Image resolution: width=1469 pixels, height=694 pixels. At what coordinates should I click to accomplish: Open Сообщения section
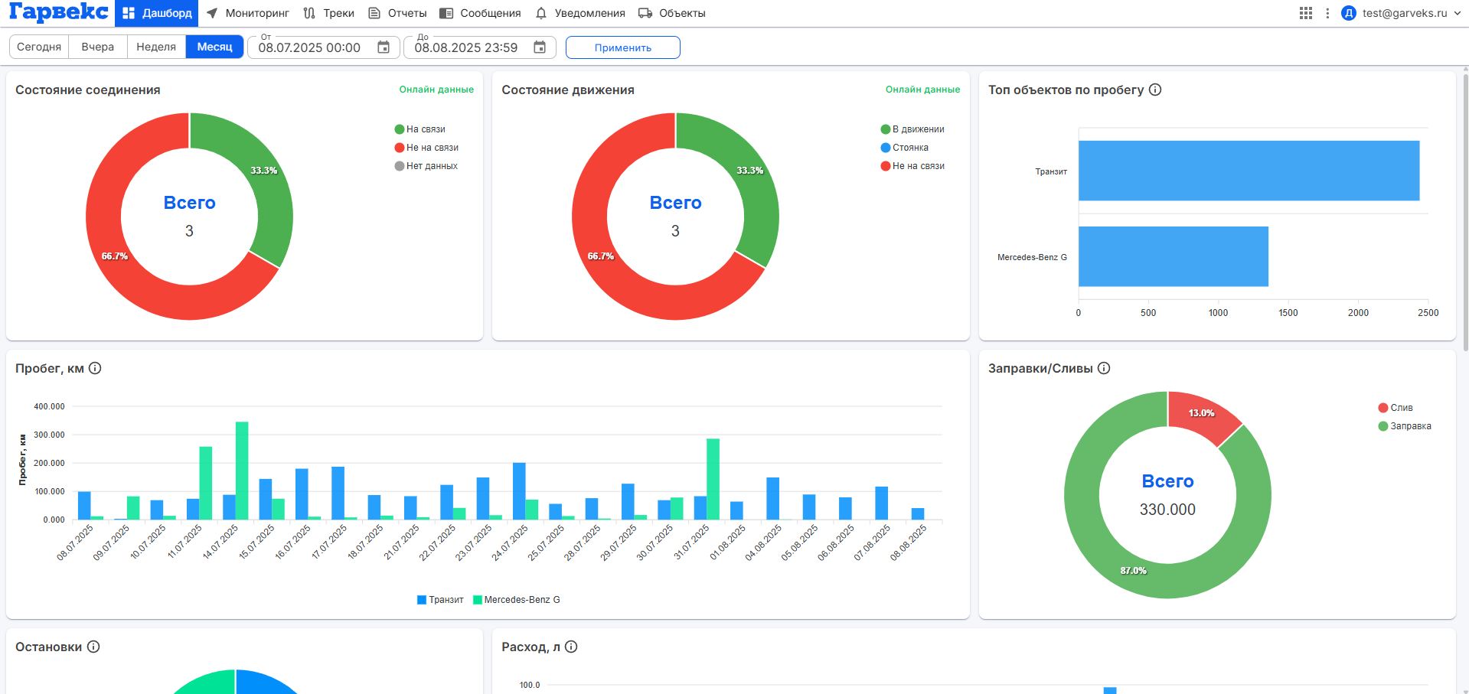(x=480, y=13)
